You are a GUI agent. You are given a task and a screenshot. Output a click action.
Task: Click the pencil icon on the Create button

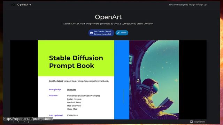(118, 33)
